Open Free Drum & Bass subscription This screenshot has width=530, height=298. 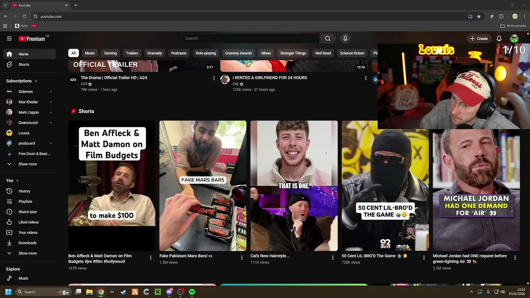click(x=29, y=154)
